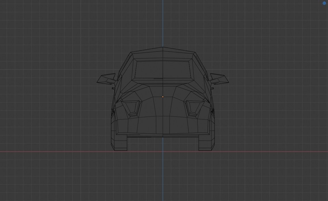Select the car's right side mirror wireframe
Image resolution: width=328 pixels, height=201 pixels.
click(219, 79)
